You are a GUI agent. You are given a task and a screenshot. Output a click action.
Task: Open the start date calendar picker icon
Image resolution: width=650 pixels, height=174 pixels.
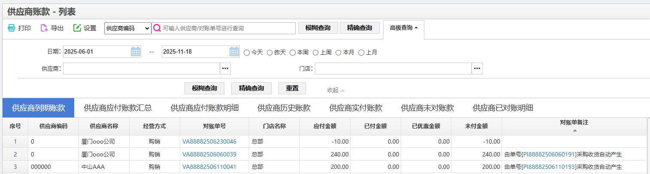pos(136,52)
